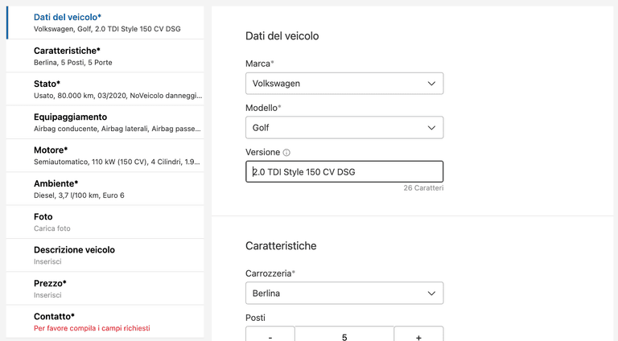This screenshot has width=618, height=341.
Task: Open the Dati del veicolo section
Action: point(105,23)
